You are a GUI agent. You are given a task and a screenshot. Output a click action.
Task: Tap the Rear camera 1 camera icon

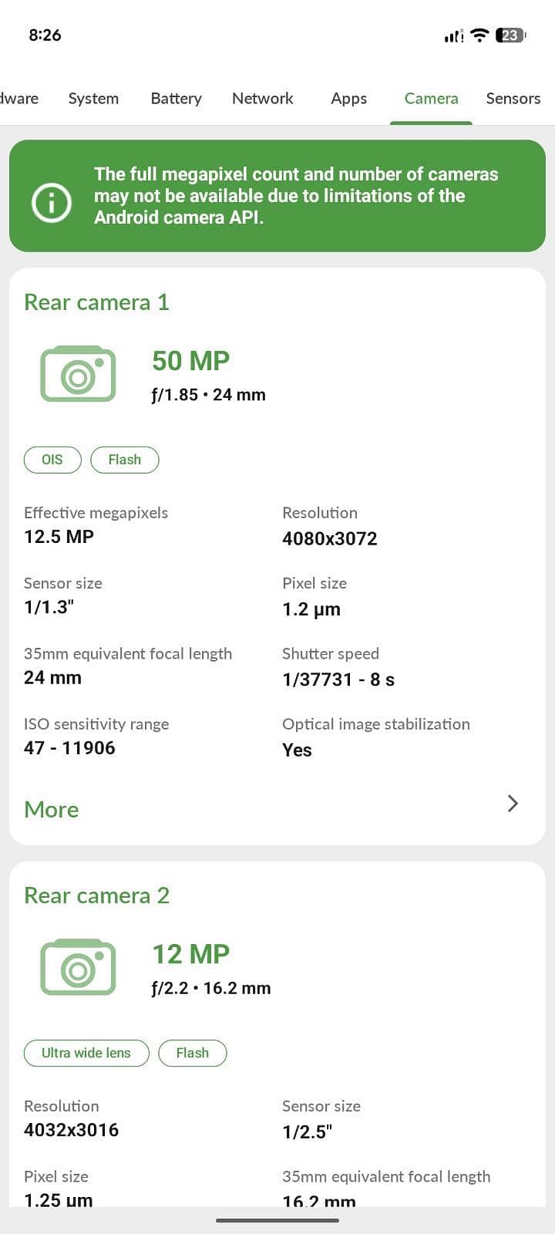[78, 374]
